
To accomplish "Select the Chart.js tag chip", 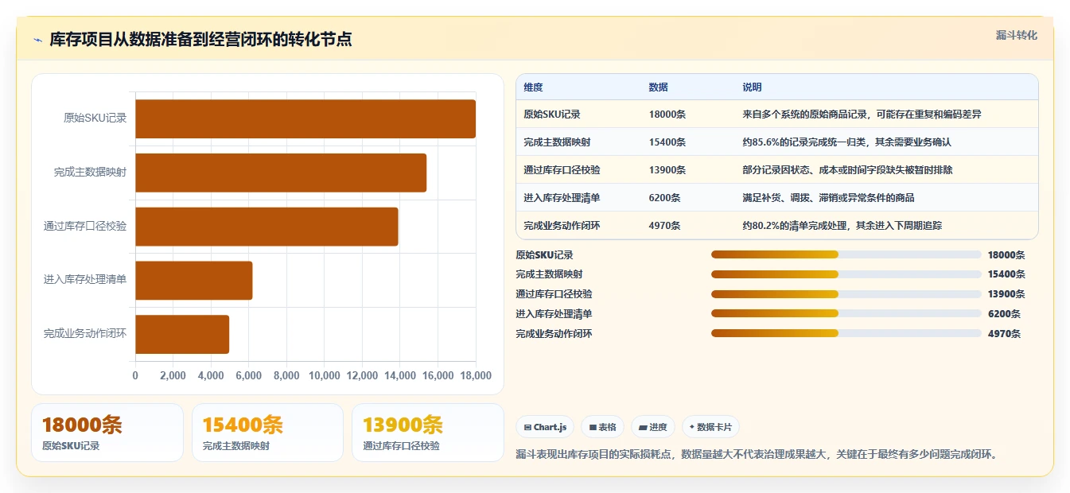I will (x=545, y=427).
